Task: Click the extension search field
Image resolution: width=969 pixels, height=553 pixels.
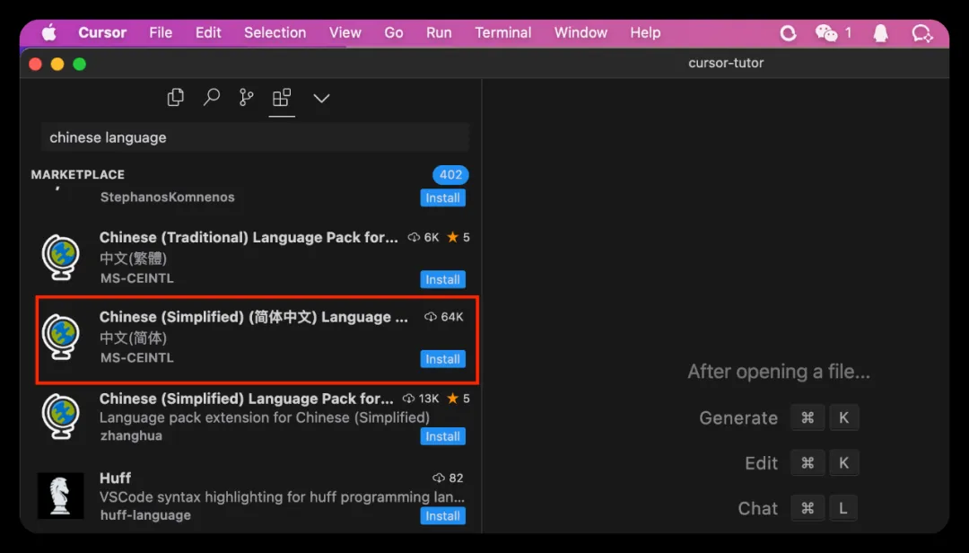Action: [255, 137]
